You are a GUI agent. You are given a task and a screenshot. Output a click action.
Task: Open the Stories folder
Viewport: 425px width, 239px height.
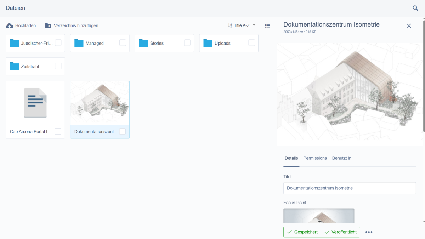pyautogui.click(x=157, y=43)
